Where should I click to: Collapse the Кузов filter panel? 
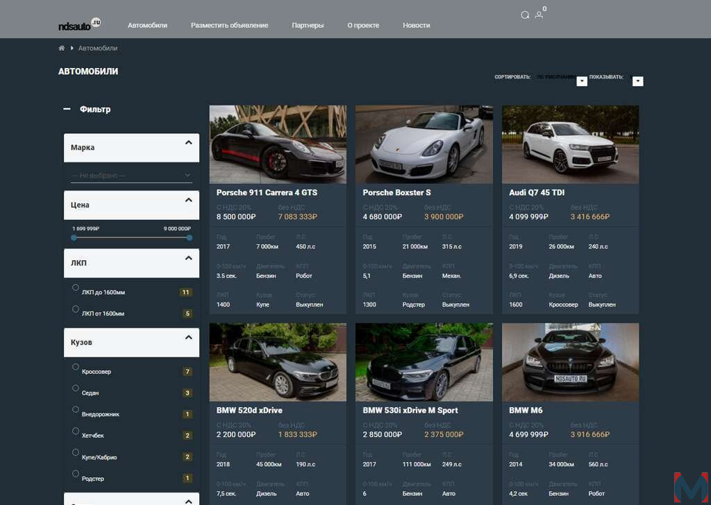click(189, 337)
